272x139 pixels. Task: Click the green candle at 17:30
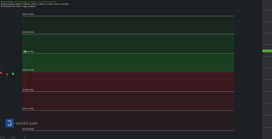point(13,74)
